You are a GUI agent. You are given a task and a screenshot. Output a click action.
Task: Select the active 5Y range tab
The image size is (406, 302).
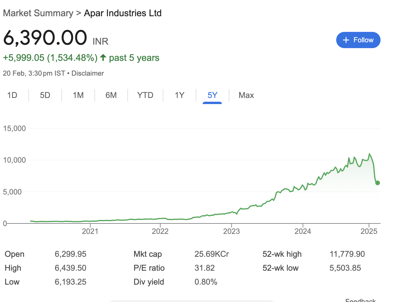coord(212,95)
